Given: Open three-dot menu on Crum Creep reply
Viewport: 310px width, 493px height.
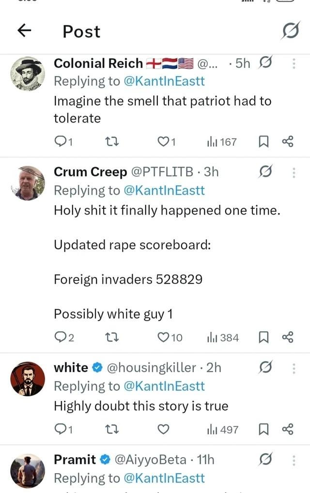Looking at the screenshot, I should pyautogui.click(x=294, y=172).
